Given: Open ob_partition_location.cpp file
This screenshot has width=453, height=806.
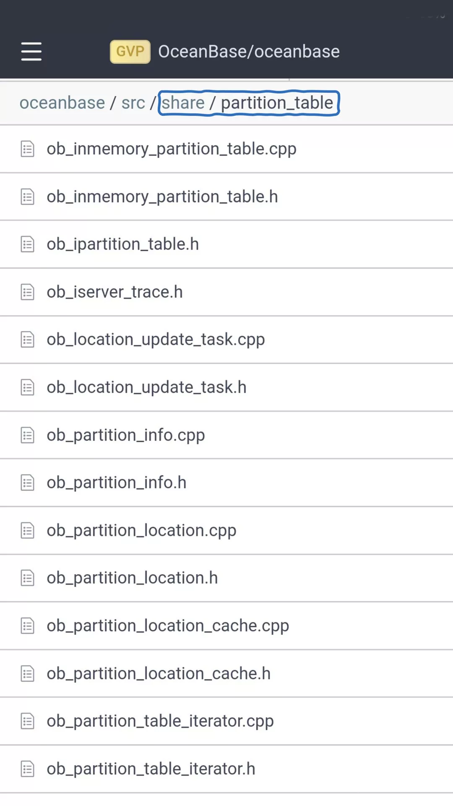Looking at the screenshot, I should point(141,531).
